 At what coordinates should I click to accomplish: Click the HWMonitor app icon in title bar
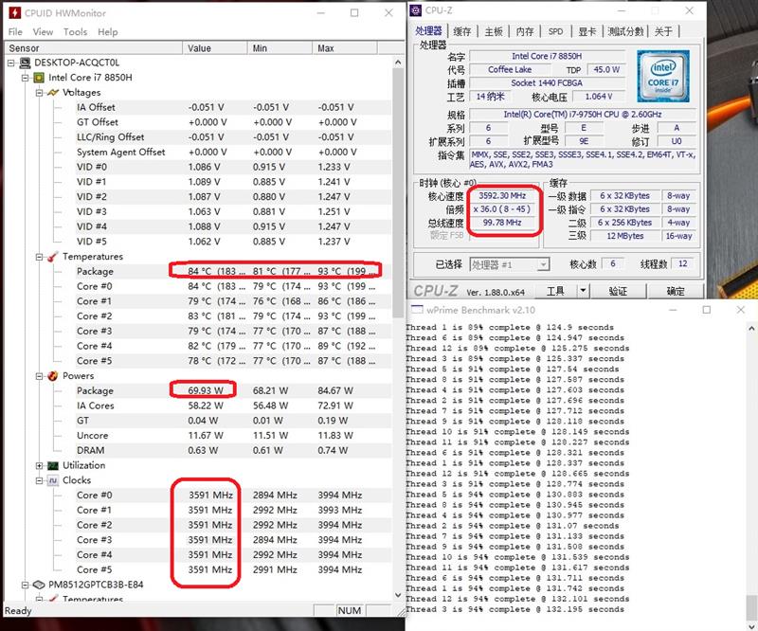pos(14,12)
